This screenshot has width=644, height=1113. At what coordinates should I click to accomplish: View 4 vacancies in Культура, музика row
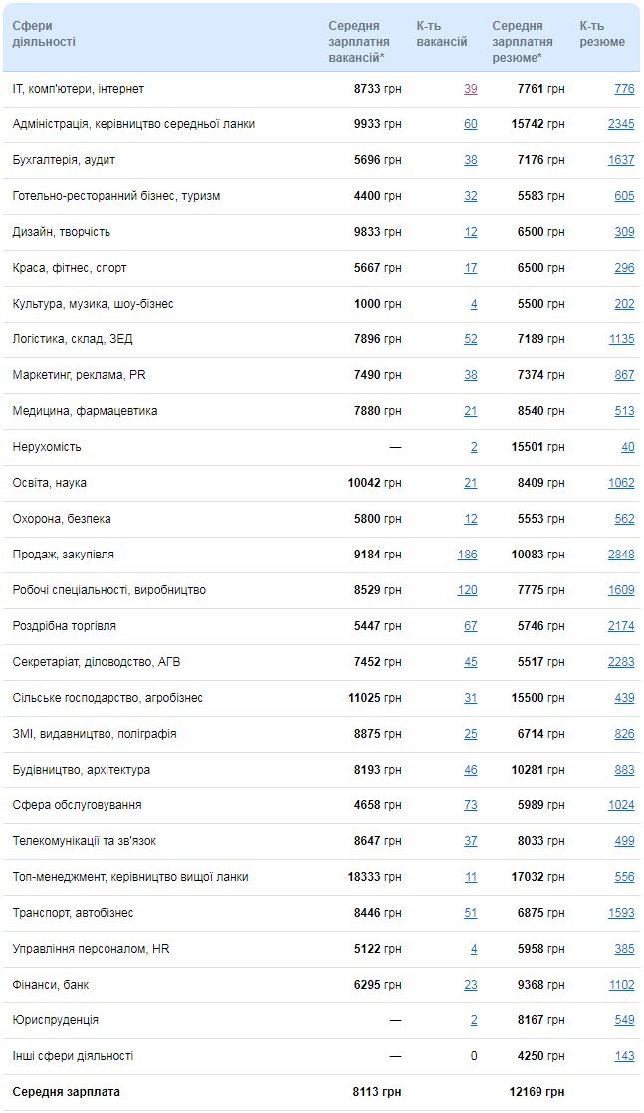pyautogui.click(x=474, y=304)
